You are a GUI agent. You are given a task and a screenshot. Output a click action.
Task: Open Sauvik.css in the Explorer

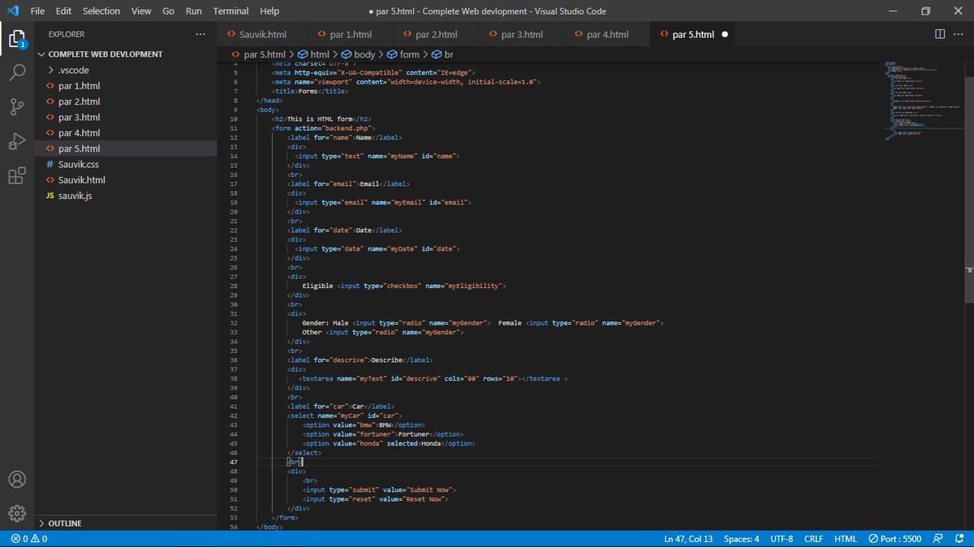click(126, 165)
